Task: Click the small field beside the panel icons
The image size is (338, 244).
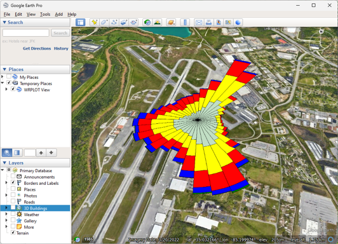Action: (x=30, y=152)
